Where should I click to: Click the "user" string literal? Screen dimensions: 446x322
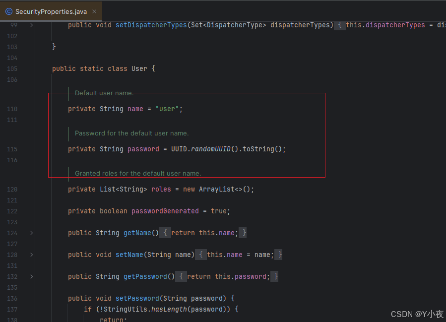coord(167,109)
